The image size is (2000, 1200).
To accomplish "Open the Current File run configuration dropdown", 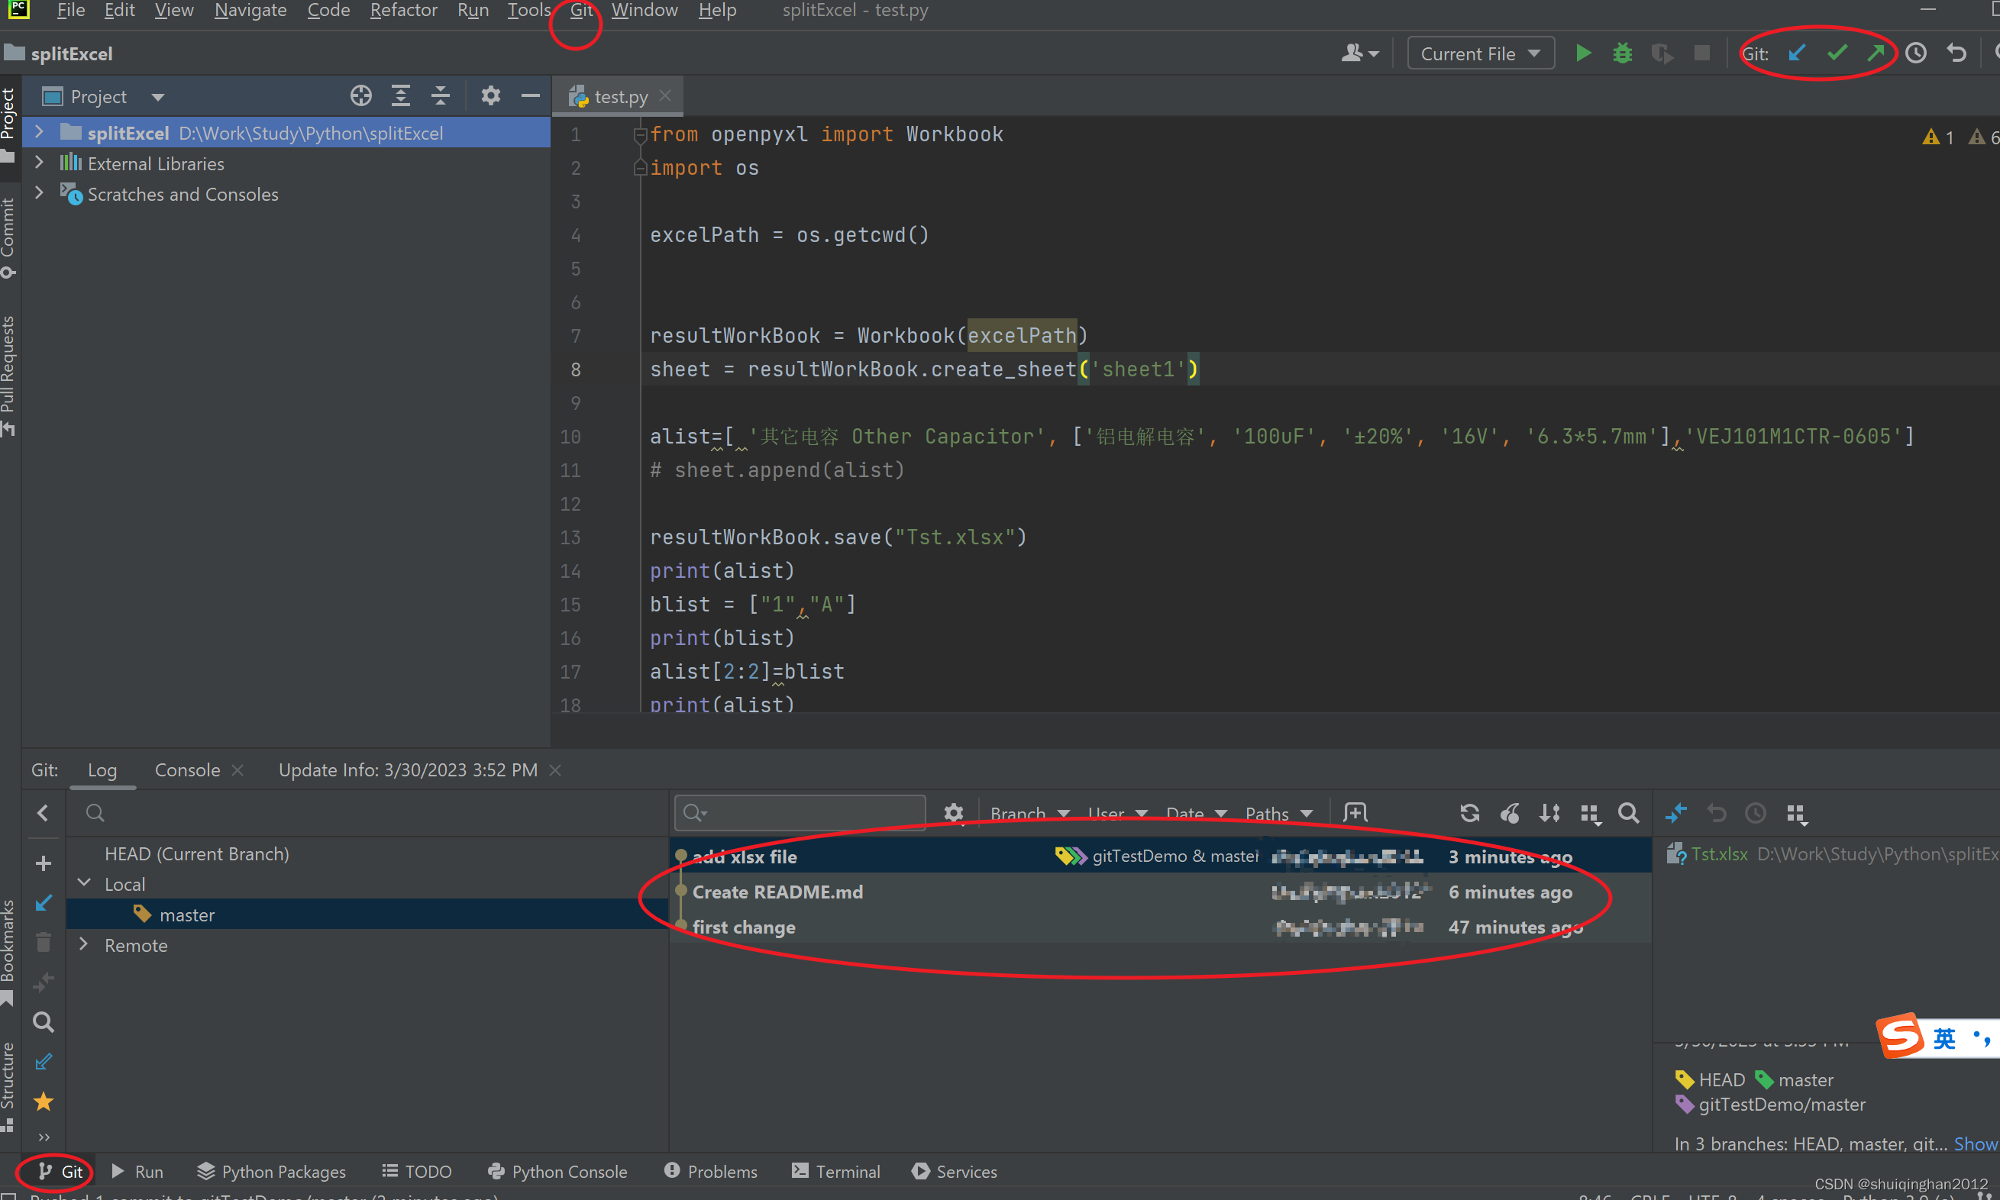I will click(x=1480, y=53).
